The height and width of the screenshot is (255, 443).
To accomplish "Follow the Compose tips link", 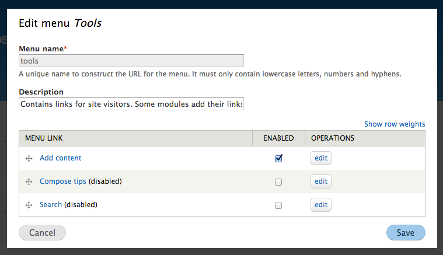I will point(62,181).
